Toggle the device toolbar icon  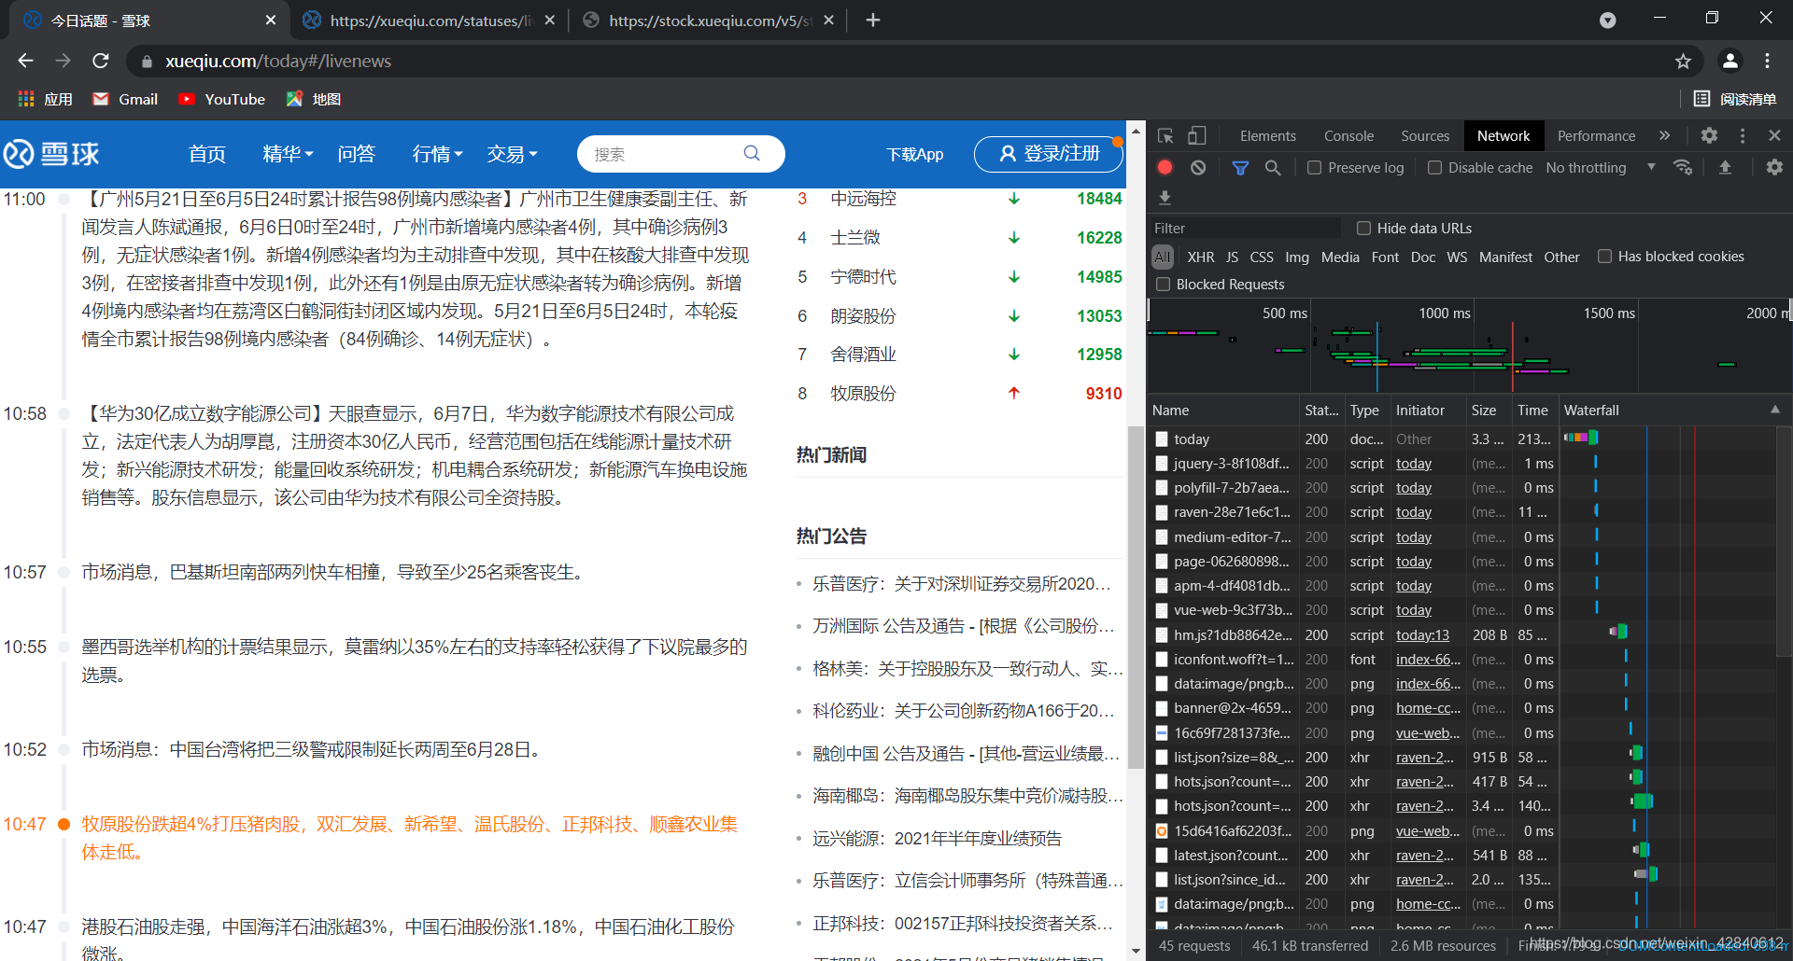point(1196,136)
